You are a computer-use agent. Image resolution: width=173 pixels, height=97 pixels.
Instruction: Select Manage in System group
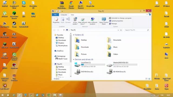pos(113,24)
